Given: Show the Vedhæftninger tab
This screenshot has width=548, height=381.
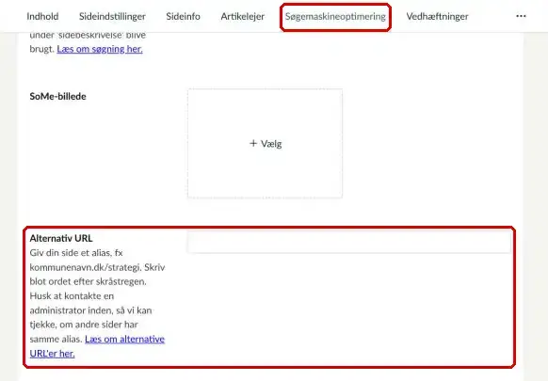Looking at the screenshot, I should [437, 16].
